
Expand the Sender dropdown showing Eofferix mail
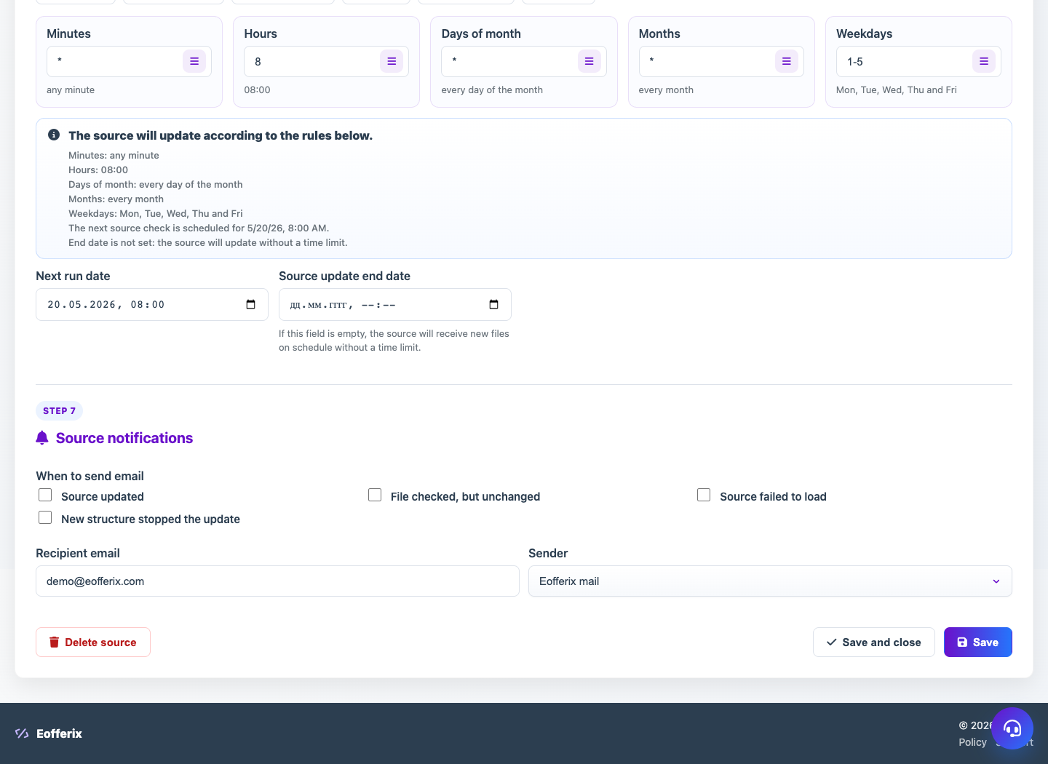pos(770,581)
